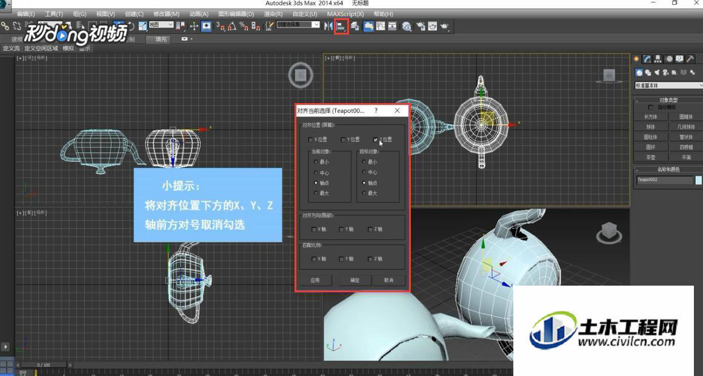Click the Align tool icon in main toolbar
703x376 pixels.
click(341, 27)
